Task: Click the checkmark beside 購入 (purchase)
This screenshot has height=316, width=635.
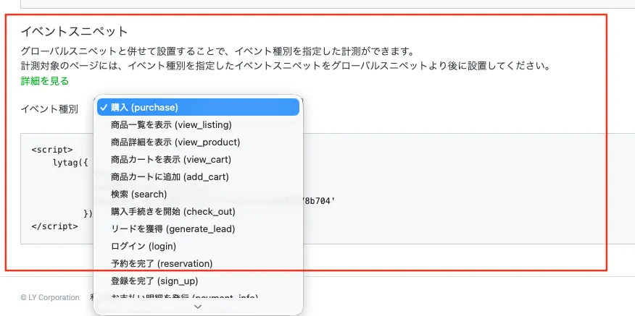Action: click(x=104, y=107)
